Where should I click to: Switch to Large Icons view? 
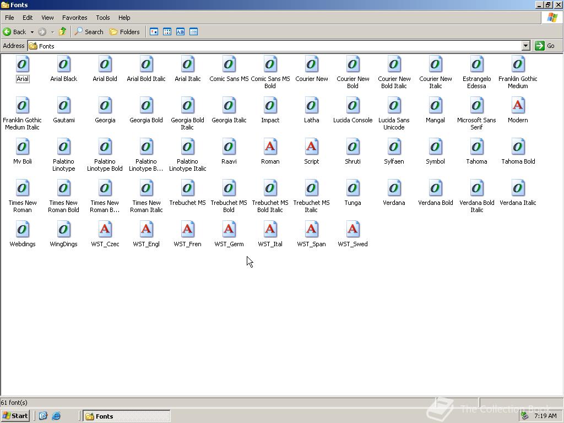point(154,31)
